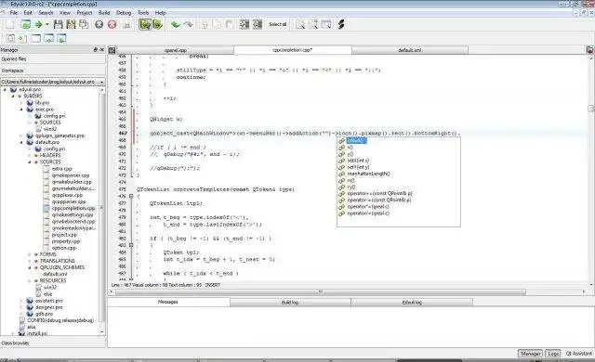Open the Class browser panel section

[x=53, y=343]
